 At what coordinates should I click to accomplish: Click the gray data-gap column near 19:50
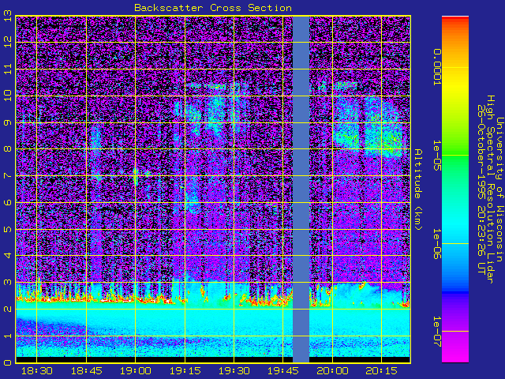click(301, 189)
